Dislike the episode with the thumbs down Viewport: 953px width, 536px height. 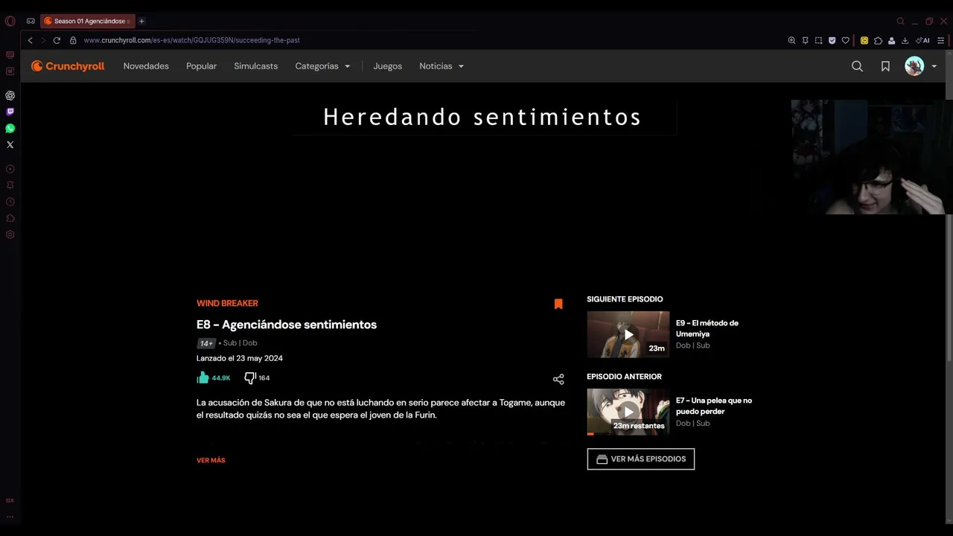click(x=250, y=378)
